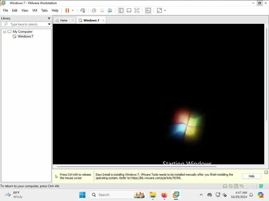Click the network tray icon
Viewport: 269px width, 201px height.
(x=218, y=195)
